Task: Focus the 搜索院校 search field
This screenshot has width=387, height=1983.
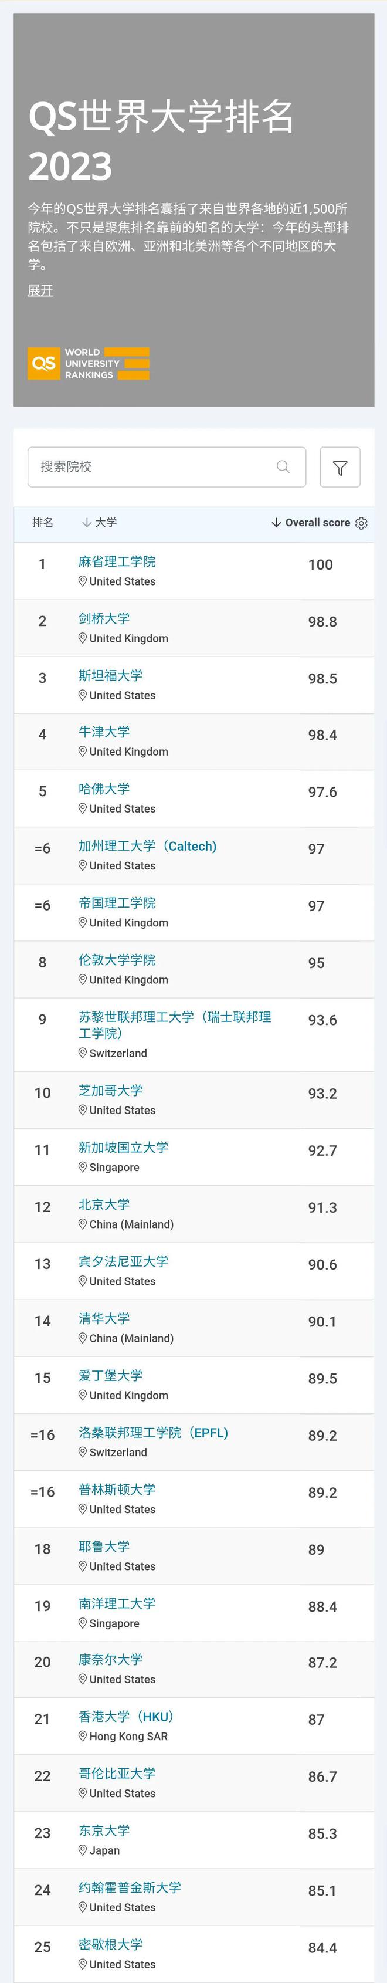Action: click(167, 467)
